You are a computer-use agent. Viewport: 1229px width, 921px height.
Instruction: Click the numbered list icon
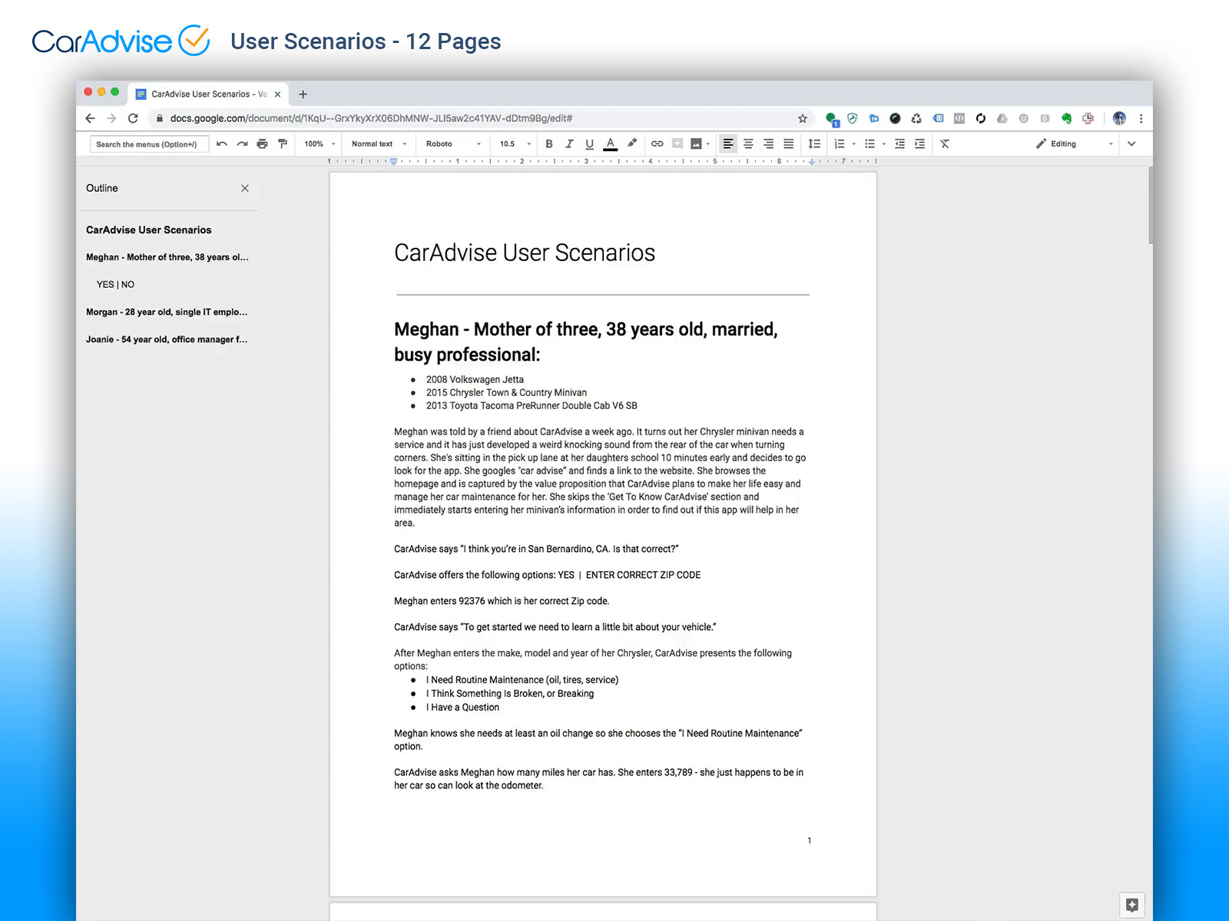click(x=840, y=144)
